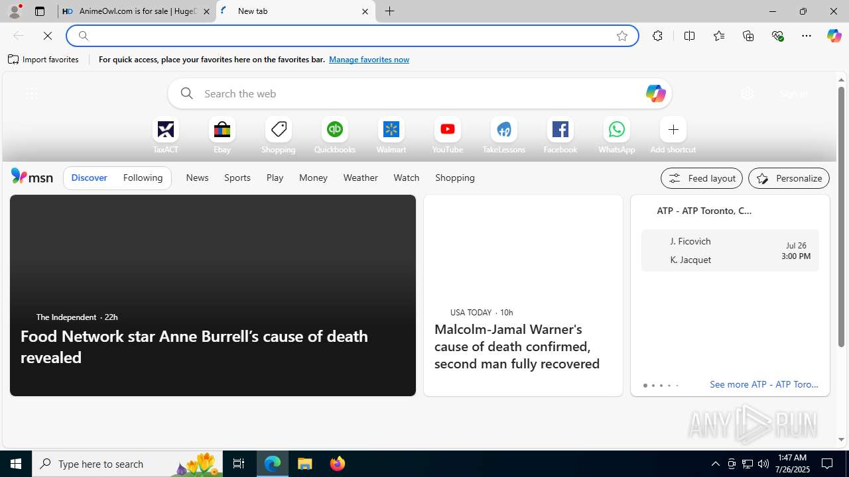Open the Watch menu item

tap(406, 178)
